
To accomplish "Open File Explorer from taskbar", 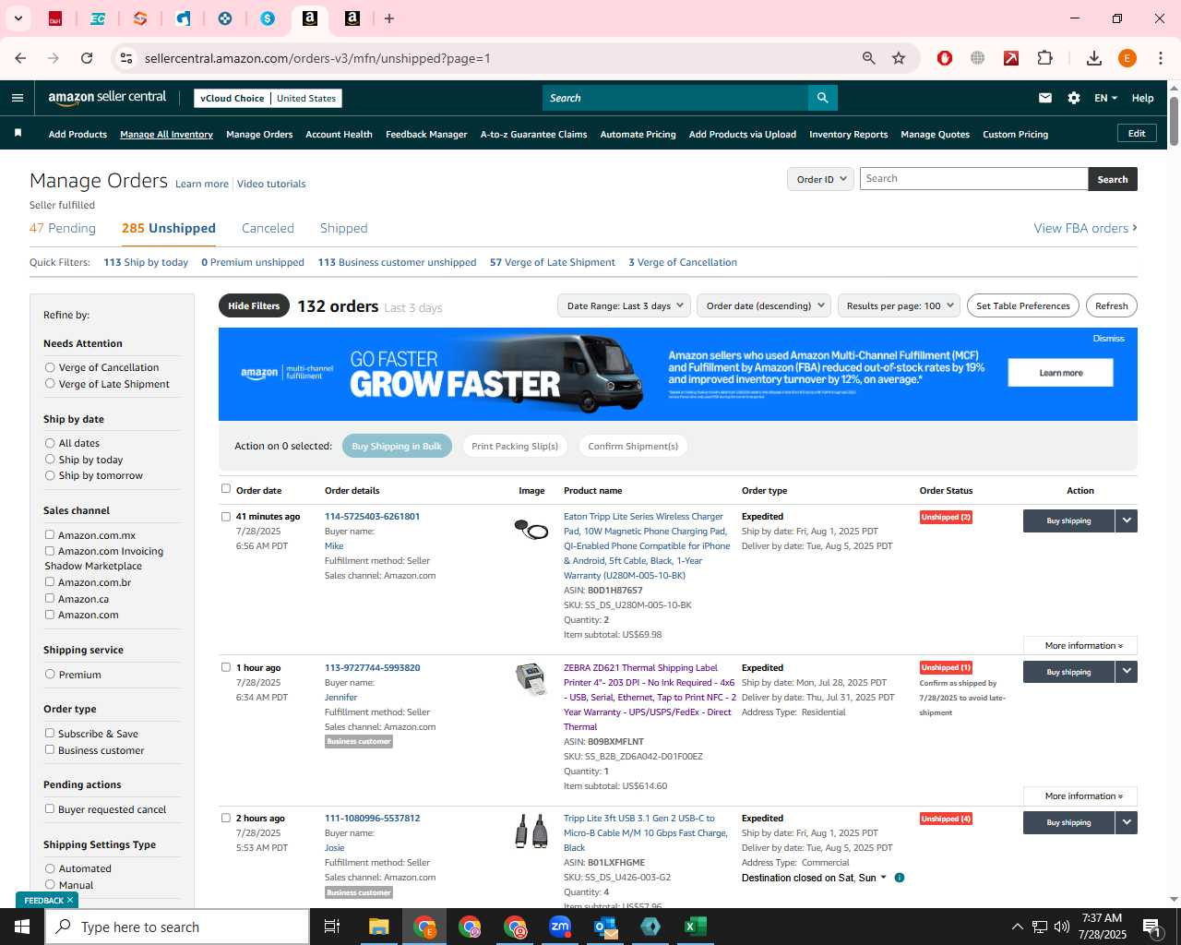I will [x=379, y=927].
